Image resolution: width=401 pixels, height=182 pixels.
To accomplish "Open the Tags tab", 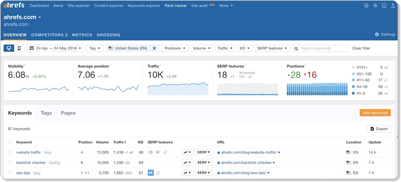I will pos(46,113).
